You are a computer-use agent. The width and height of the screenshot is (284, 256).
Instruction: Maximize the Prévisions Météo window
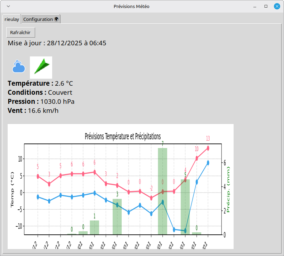pos(266,6)
